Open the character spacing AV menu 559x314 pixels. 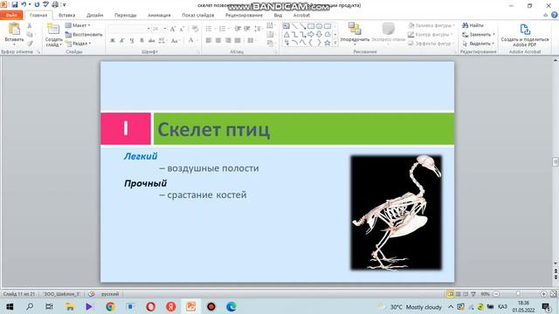click(x=162, y=41)
